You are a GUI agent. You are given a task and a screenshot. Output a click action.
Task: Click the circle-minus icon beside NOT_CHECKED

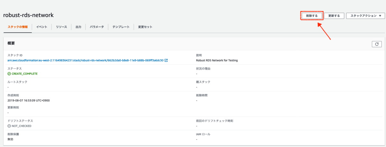[9, 126]
